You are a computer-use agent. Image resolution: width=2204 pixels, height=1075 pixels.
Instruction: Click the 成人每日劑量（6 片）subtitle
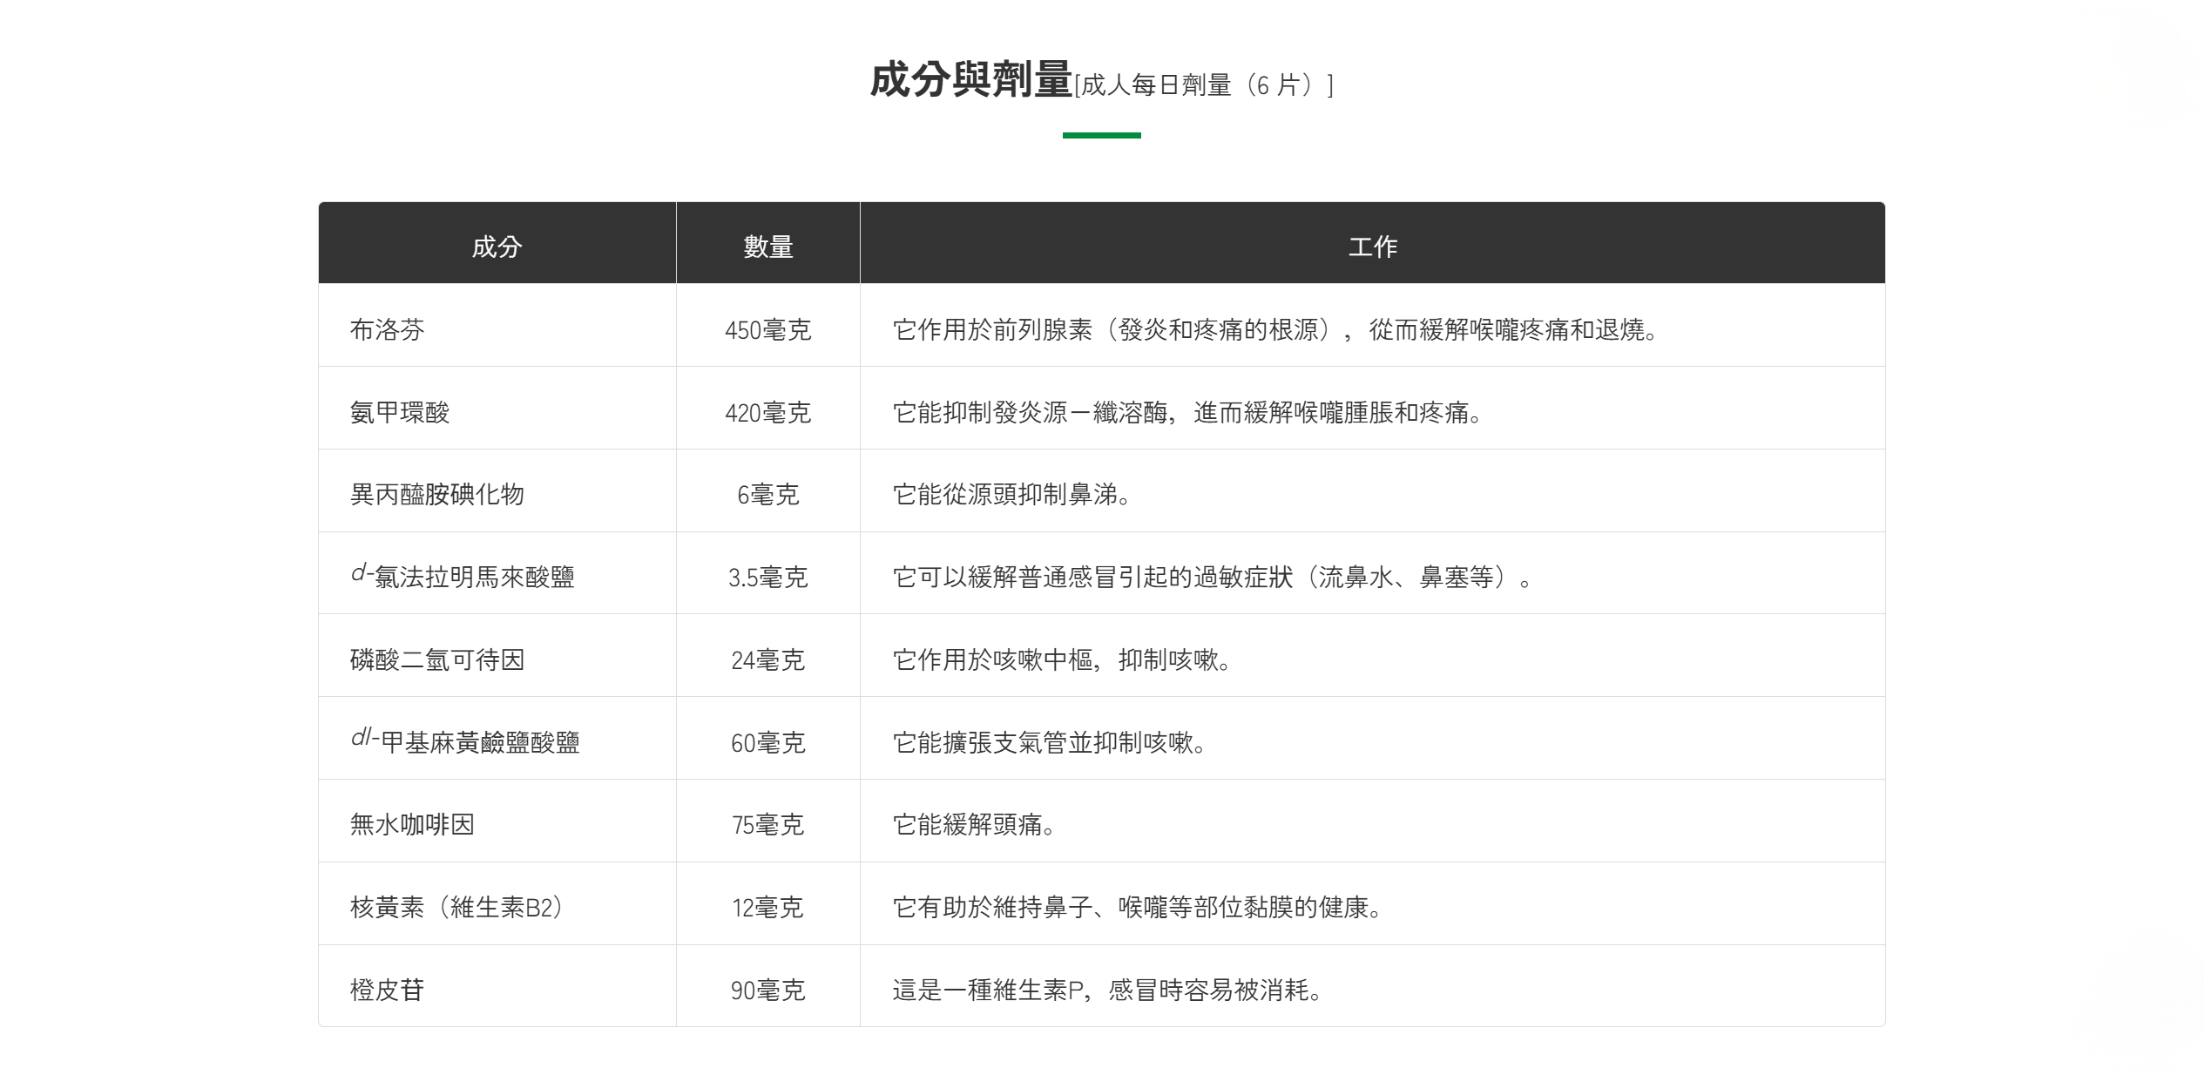point(1204,85)
